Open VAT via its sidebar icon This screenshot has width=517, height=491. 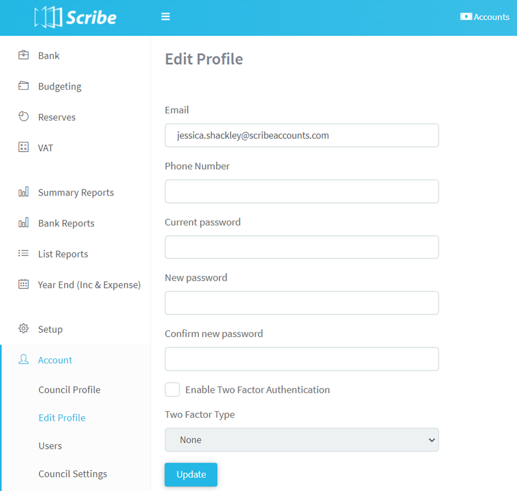click(x=23, y=147)
